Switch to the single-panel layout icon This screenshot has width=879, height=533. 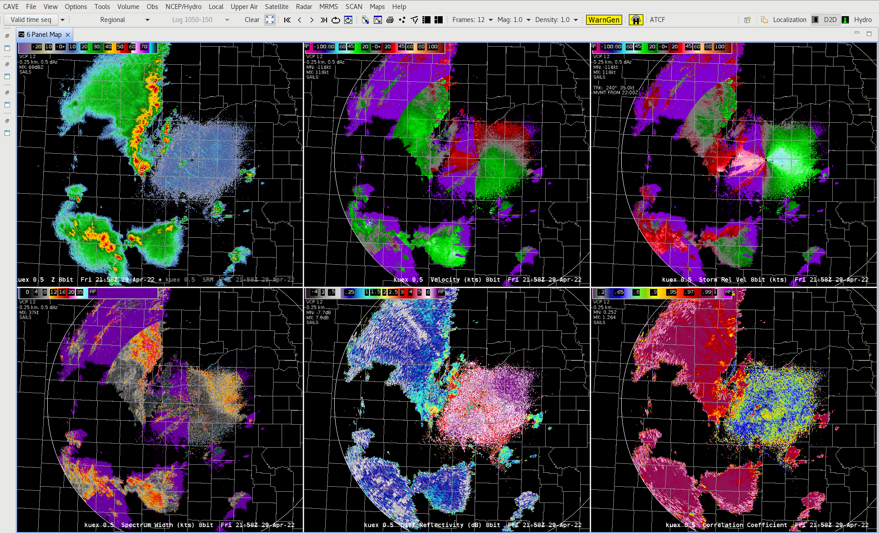click(x=426, y=20)
